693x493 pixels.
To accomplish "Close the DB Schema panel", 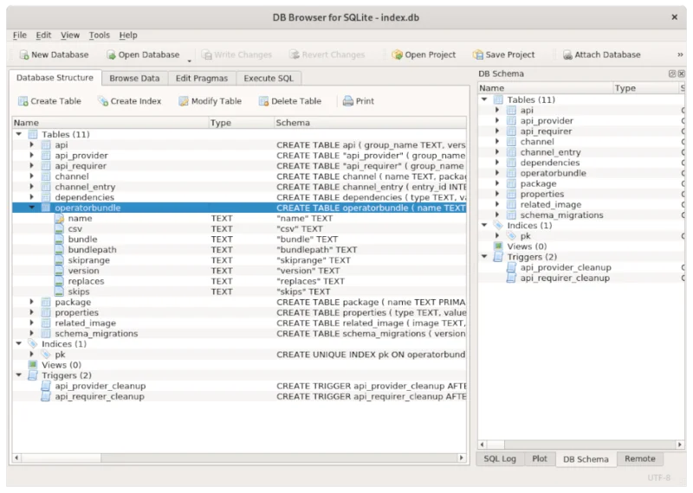I will tap(682, 74).
